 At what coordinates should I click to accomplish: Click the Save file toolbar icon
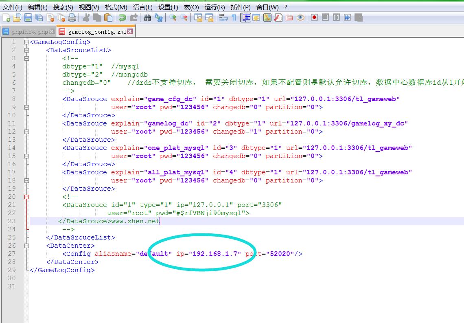pos(28,18)
